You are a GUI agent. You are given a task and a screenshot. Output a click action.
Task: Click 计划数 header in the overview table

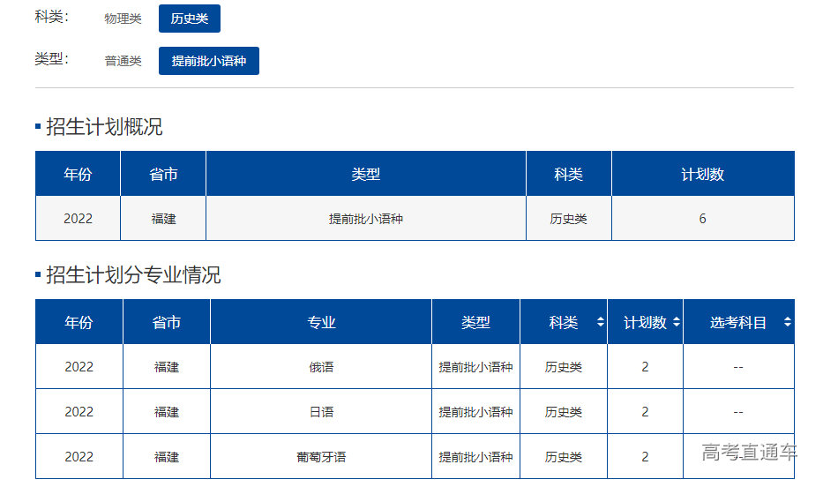702,175
